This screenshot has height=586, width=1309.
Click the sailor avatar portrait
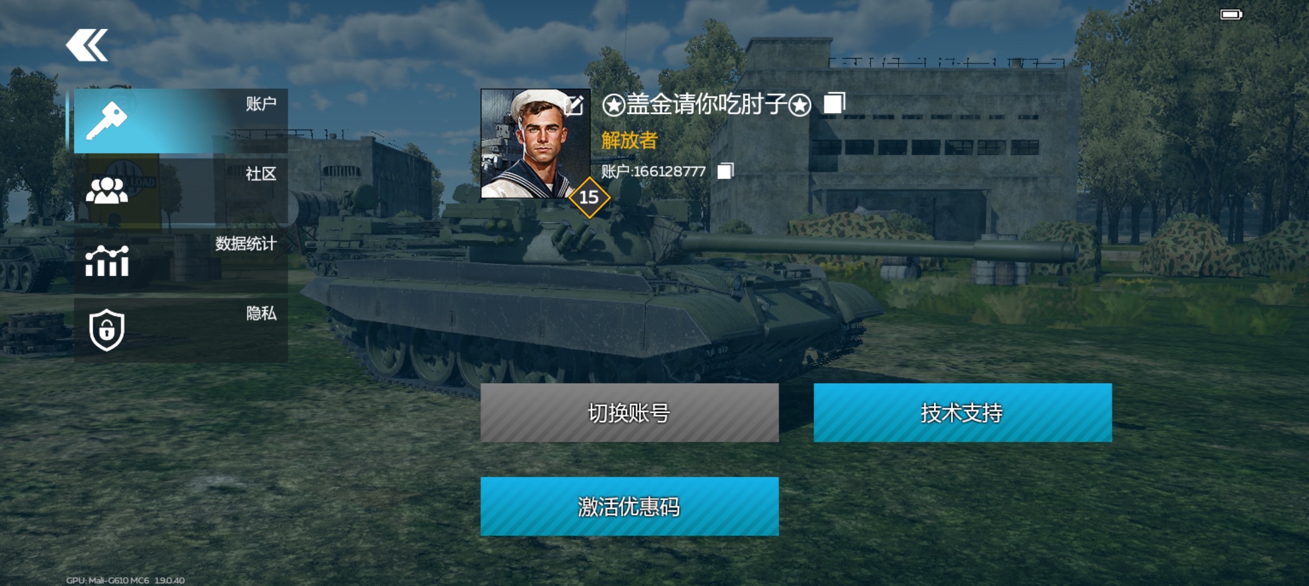pyautogui.click(x=535, y=144)
